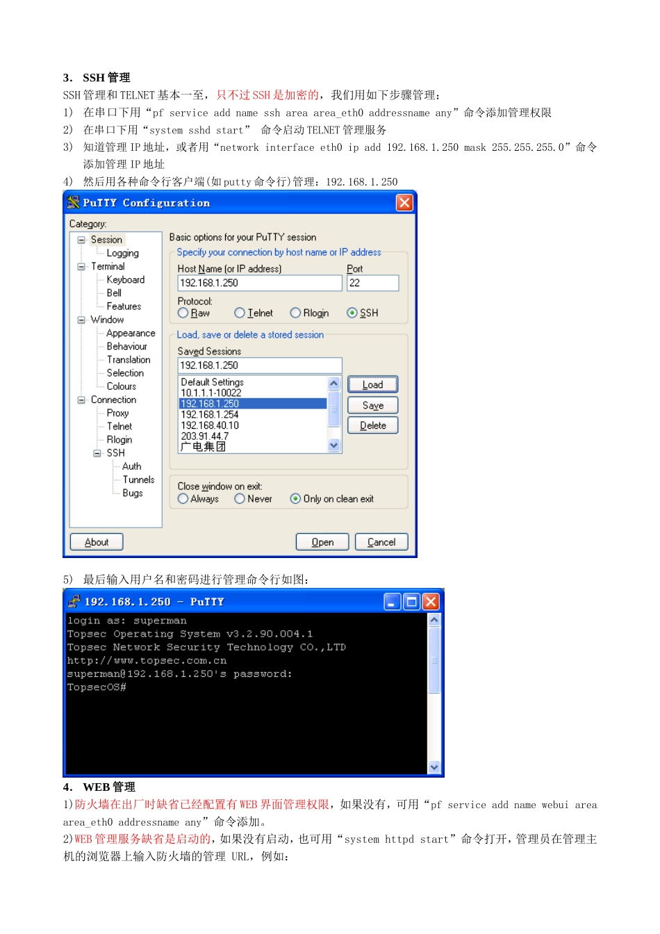Close the 192.168.1.250 PuTTY terminal window
Viewport: 660px width, 934px height.
coord(431,602)
